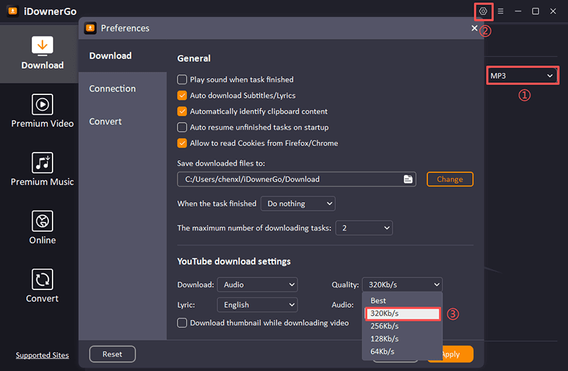Screen dimensions: 568x371
Task: Select 320Kb/s from quality list
Action: (402, 314)
